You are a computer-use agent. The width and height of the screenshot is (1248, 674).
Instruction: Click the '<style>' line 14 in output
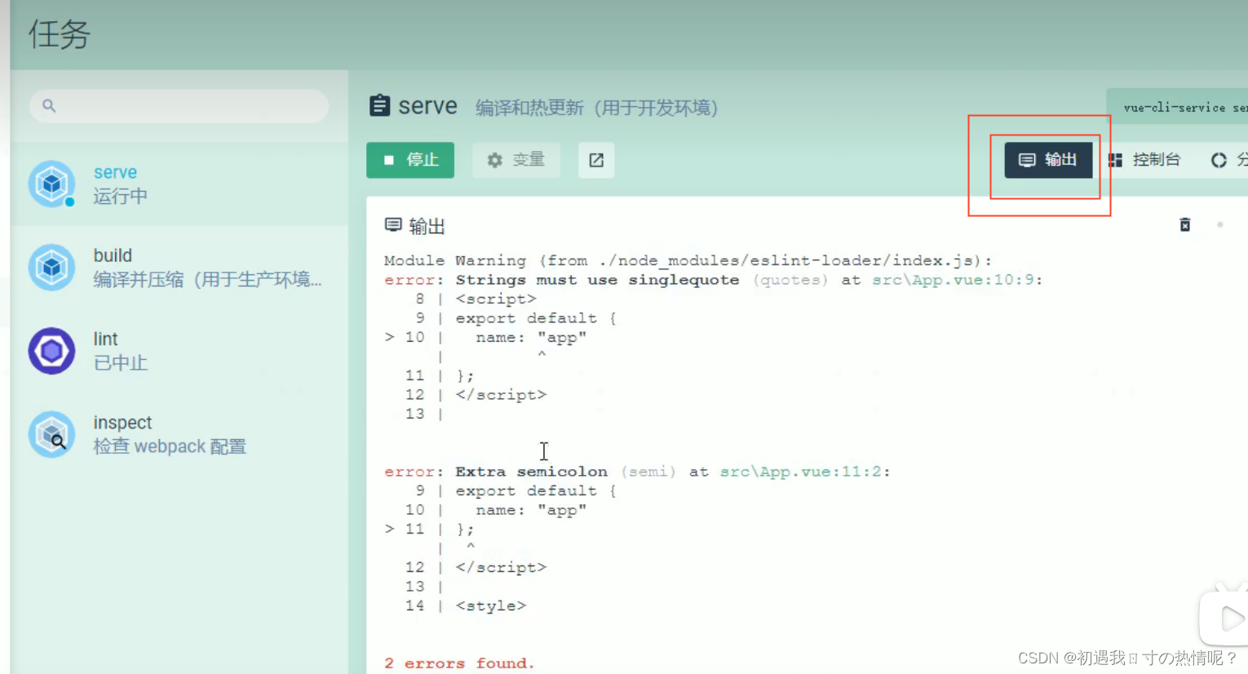(x=490, y=605)
